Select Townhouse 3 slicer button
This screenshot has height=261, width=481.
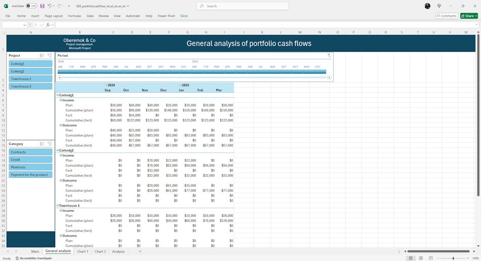point(30,86)
